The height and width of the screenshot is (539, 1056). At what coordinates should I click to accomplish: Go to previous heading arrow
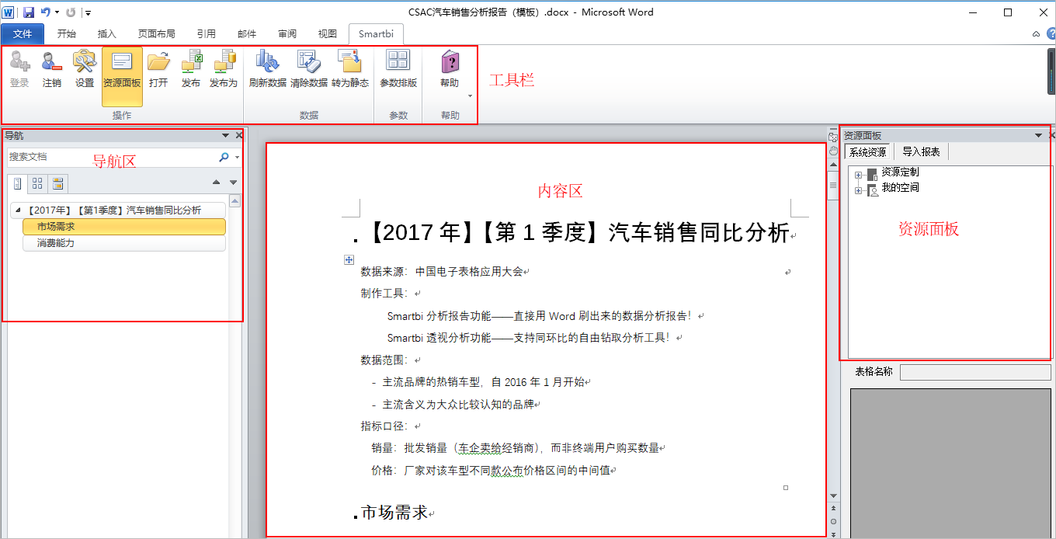[x=217, y=183]
